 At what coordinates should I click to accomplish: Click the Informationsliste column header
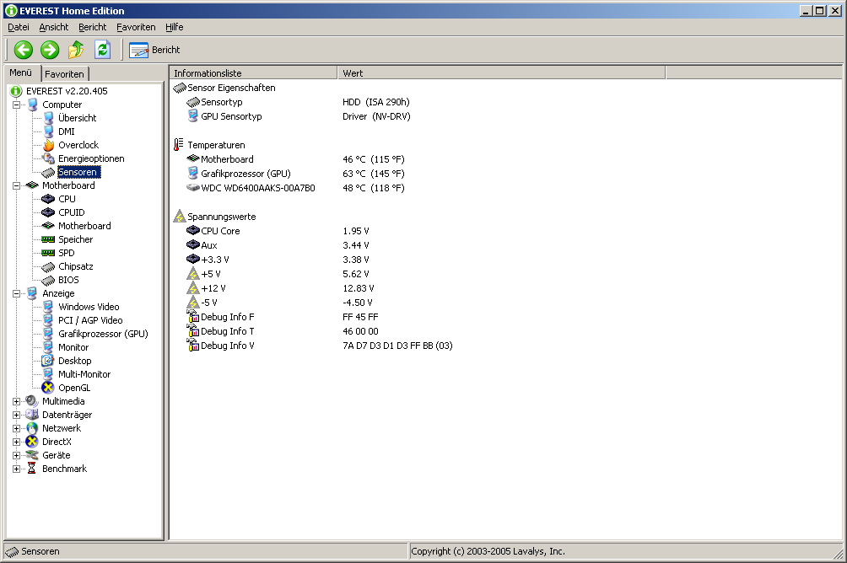(x=253, y=72)
